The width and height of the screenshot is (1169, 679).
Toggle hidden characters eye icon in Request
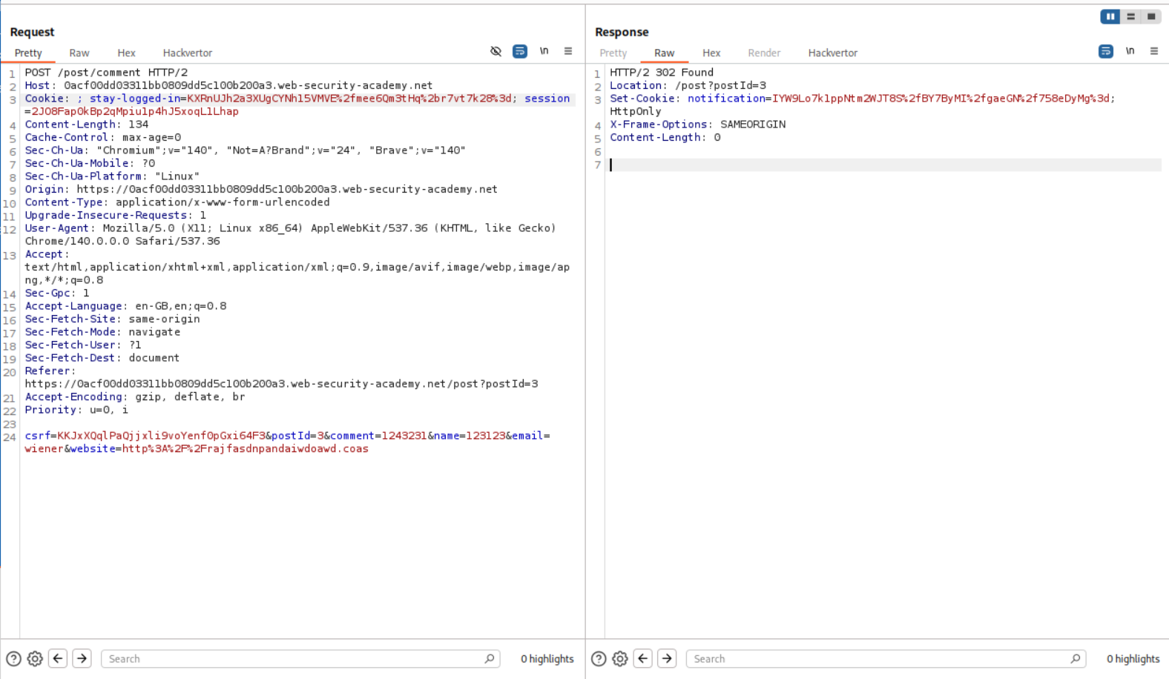click(495, 51)
